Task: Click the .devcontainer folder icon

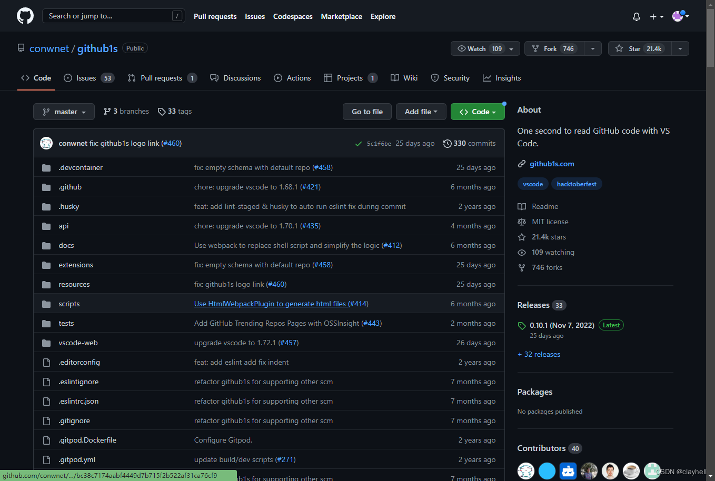Action: click(46, 168)
